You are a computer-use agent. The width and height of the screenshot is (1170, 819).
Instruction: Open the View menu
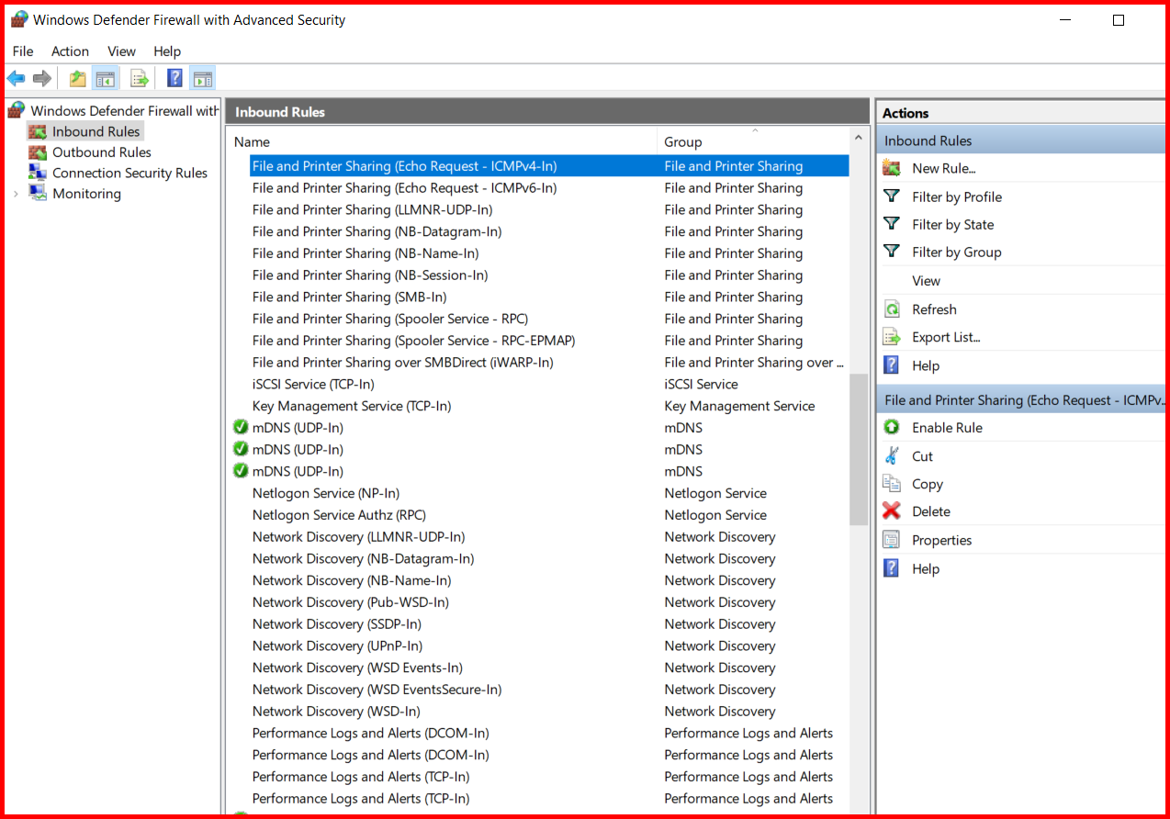tap(121, 51)
